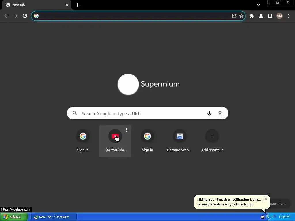The image size is (295, 221).
Task: Click the Supermium logo circle
Action: (128, 84)
